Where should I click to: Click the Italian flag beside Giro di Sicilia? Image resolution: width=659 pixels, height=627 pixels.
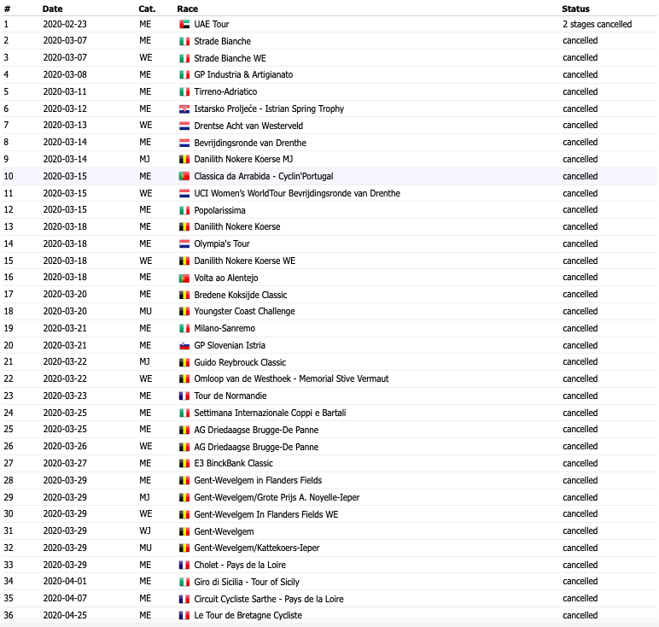[x=184, y=582]
